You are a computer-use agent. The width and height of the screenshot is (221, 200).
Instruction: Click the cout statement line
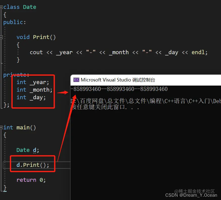tap(119, 52)
